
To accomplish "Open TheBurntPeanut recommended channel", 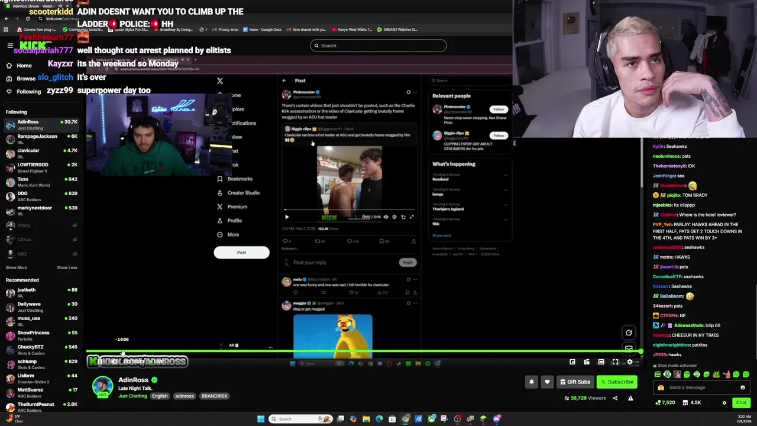I will tap(41, 407).
